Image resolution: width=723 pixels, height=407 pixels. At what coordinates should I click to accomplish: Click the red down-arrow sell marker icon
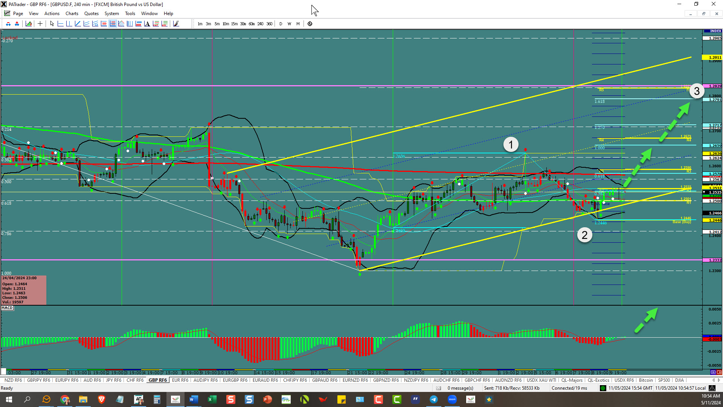point(8,24)
